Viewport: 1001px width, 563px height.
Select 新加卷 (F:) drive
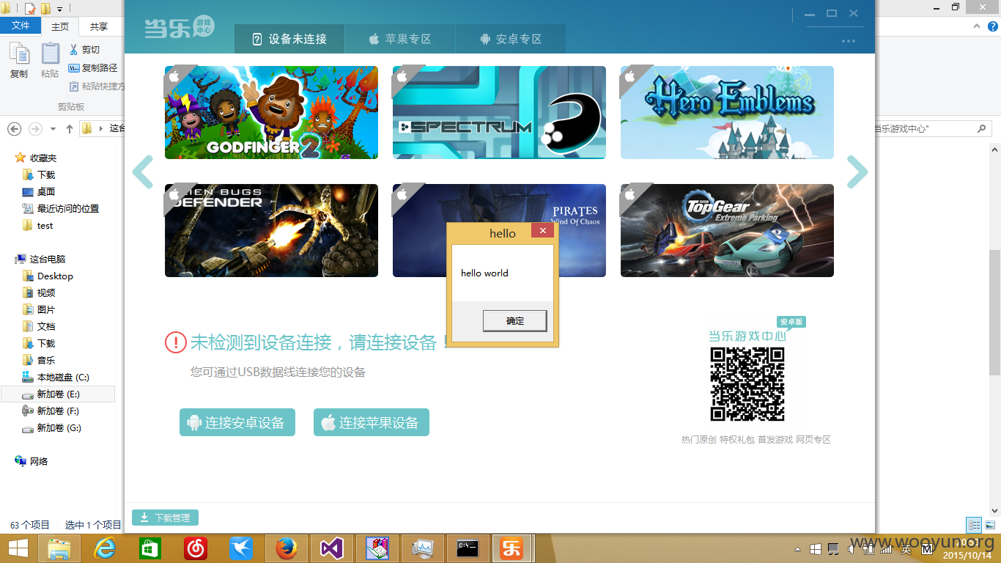(x=51, y=411)
